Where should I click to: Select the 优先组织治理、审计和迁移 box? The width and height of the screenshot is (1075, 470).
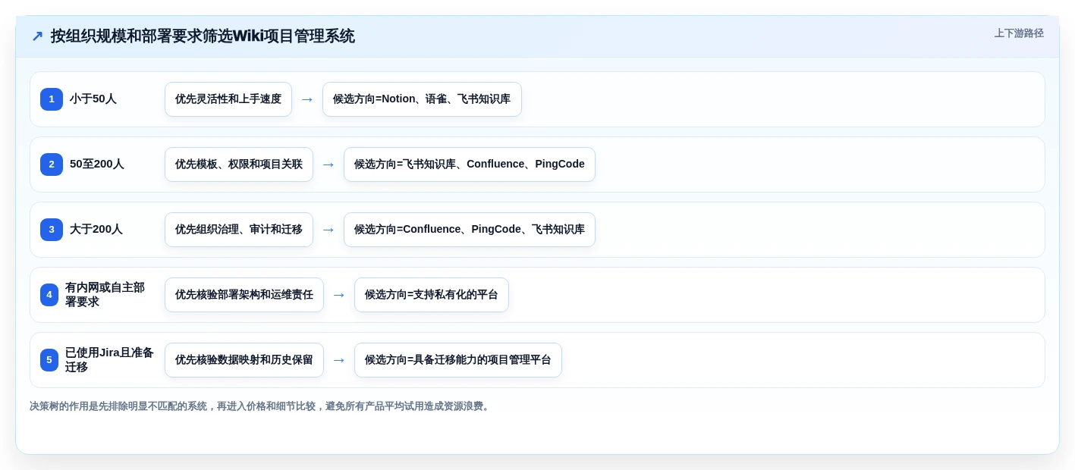(x=239, y=230)
